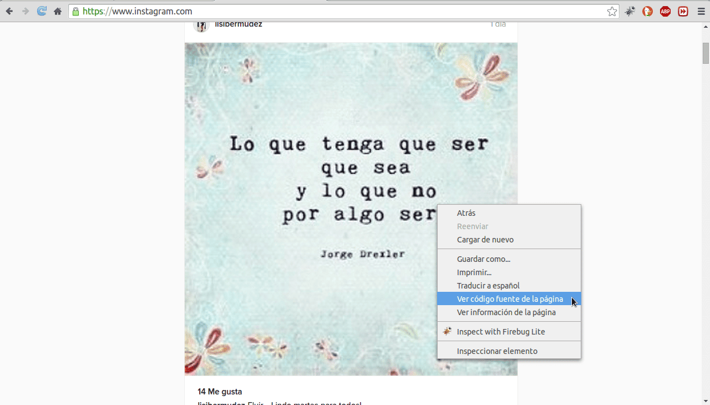Image resolution: width=710 pixels, height=405 pixels.
Task: Open the Adblock Plus ABP extension
Action: point(665,11)
